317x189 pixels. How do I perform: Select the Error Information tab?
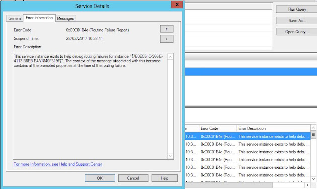click(39, 18)
